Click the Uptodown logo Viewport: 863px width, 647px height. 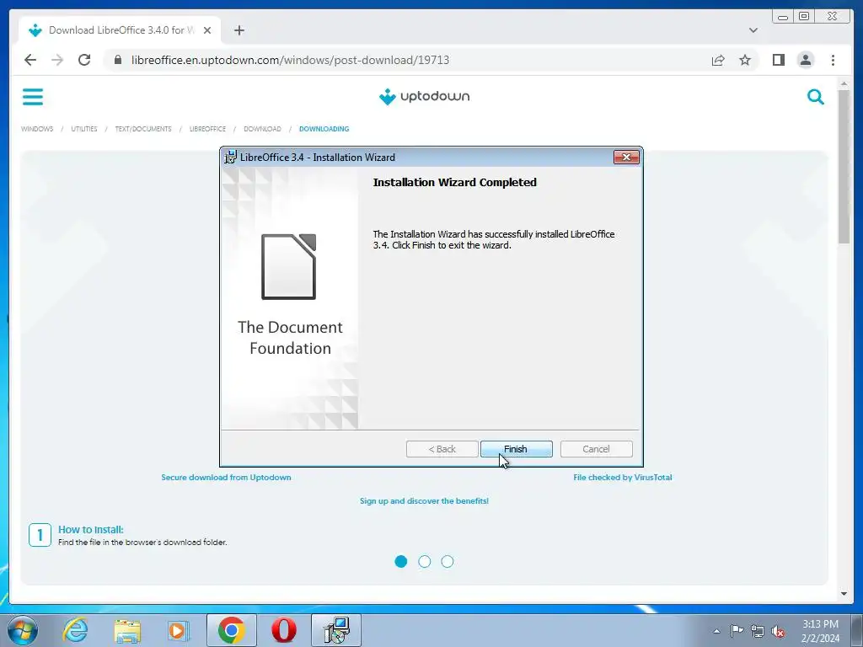[x=425, y=96]
